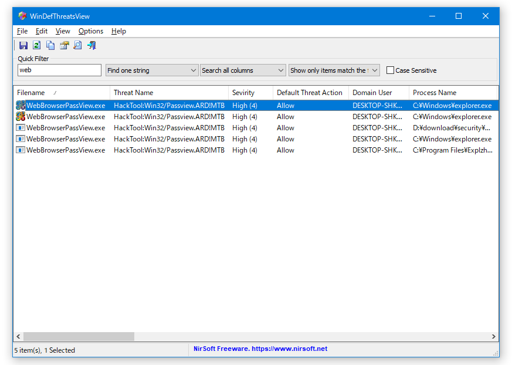Image resolution: width=512 pixels, height=365 pixels.
Task: Open the Options menu
Action: point(91,31)
